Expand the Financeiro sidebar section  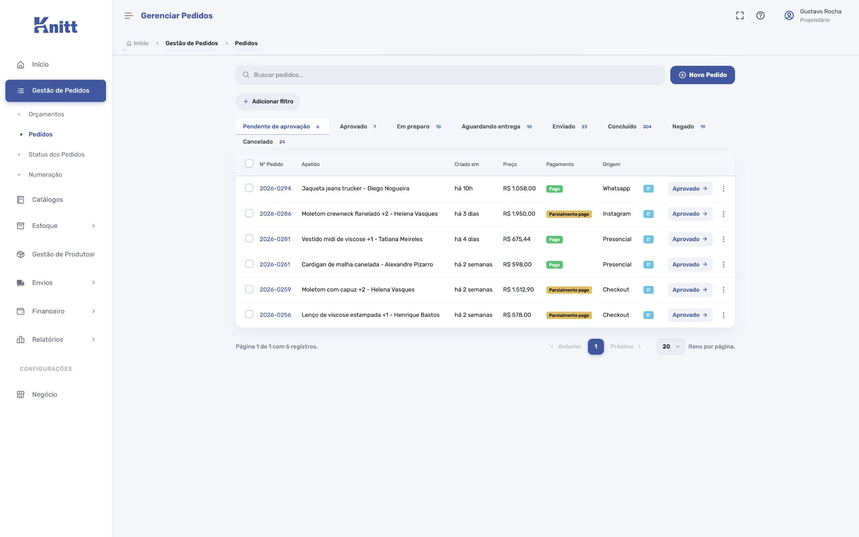56,311
